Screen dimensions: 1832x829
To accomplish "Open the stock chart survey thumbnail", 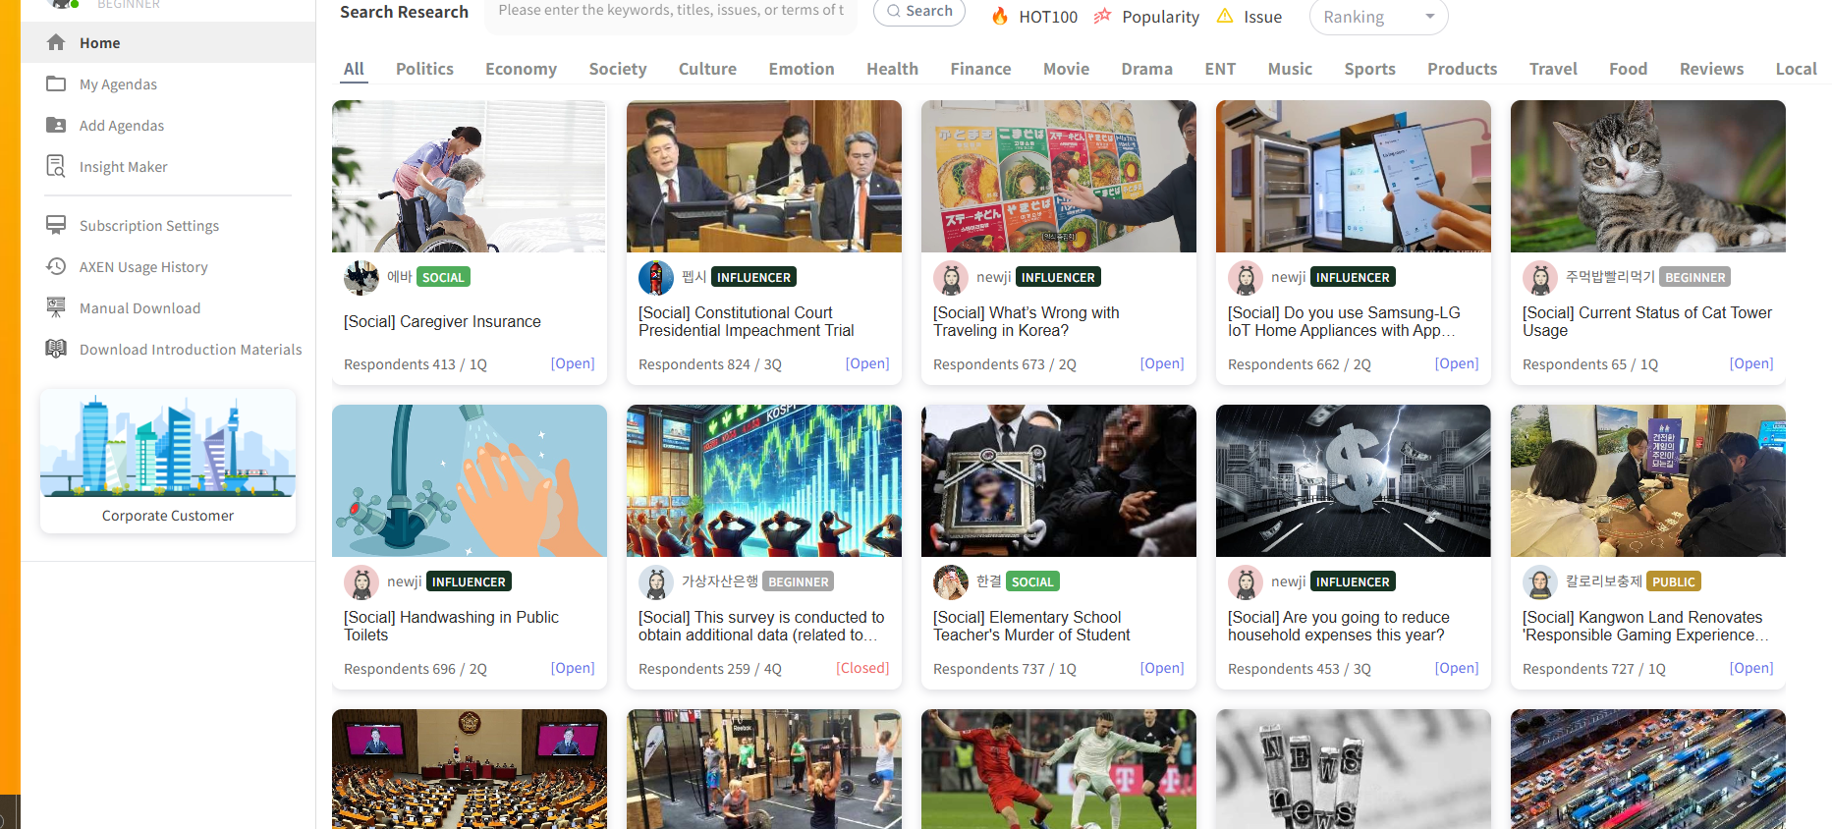I will point(764,480).
